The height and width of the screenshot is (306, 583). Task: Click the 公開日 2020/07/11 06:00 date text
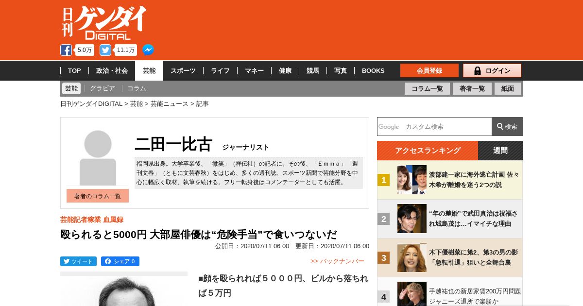tap(252, 246)
